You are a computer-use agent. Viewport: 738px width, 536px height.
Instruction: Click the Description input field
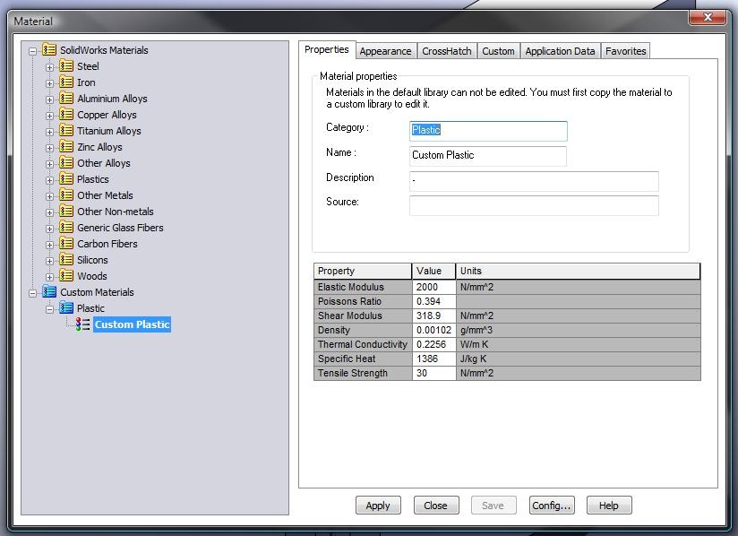(534, 181)
